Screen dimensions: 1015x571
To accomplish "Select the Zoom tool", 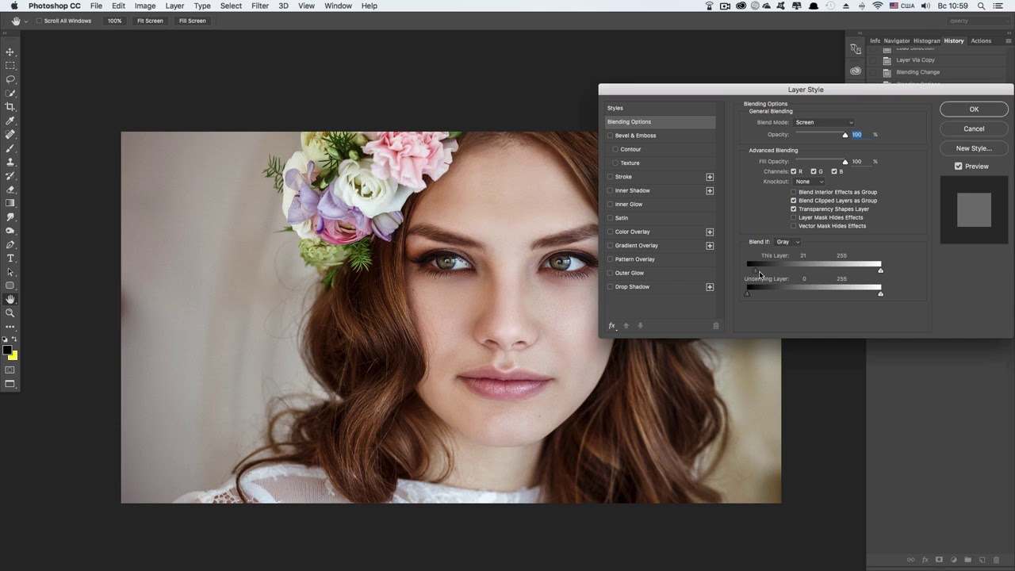I will tap(10, 313).
